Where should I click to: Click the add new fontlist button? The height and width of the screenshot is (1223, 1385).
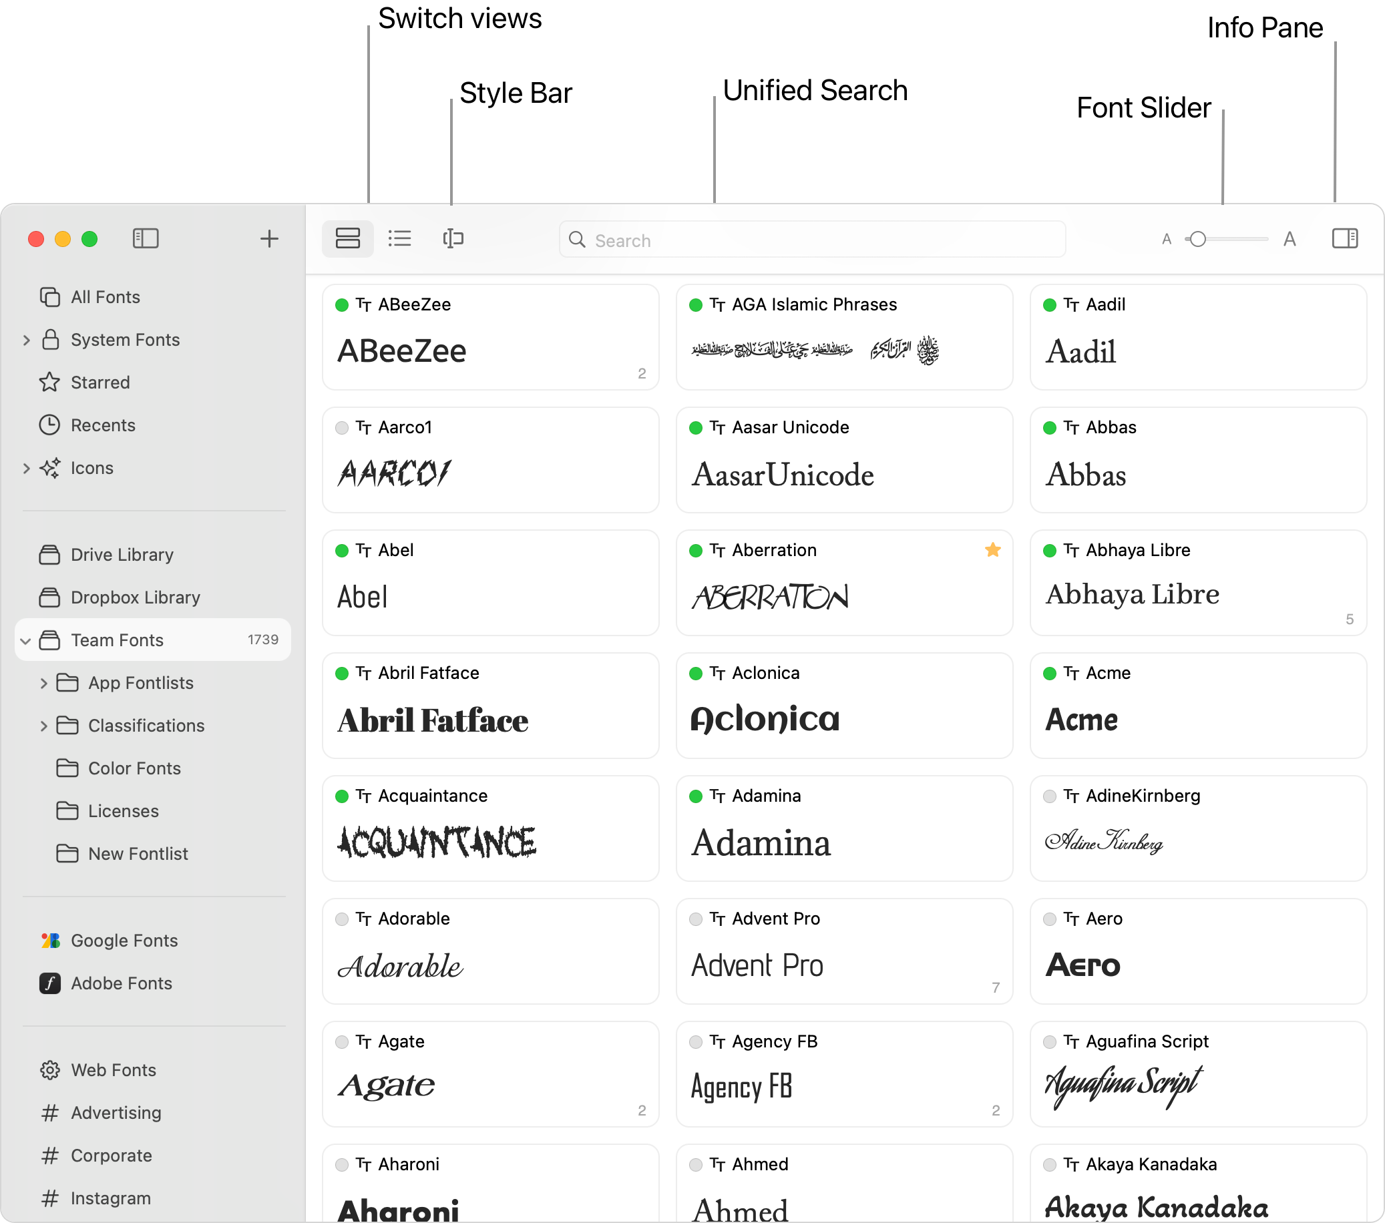click(x=269, y=237)
